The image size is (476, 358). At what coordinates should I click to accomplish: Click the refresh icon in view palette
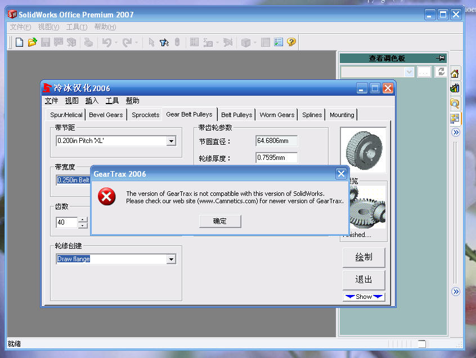441,72
